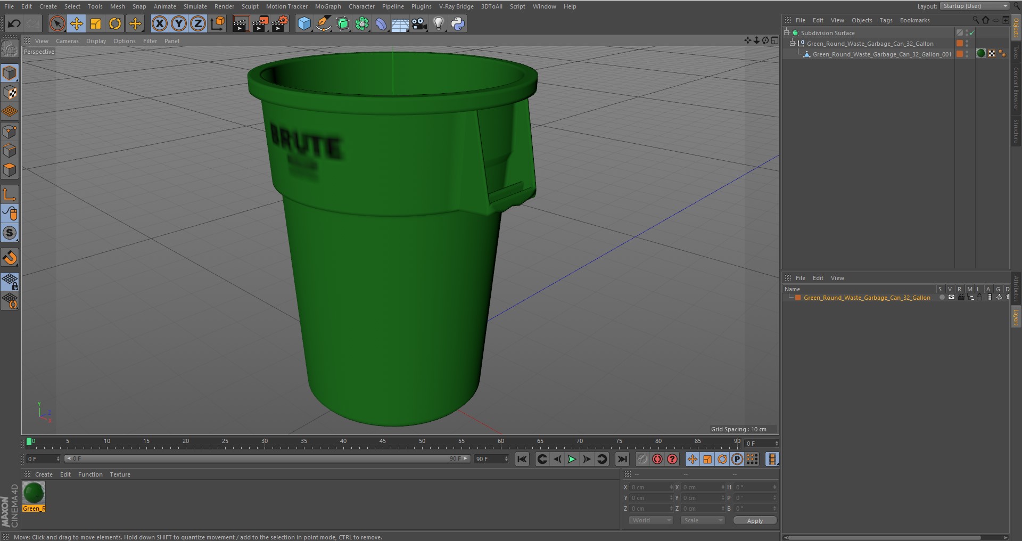Click Render View clapperboard icon
The image size is (1022, 541).
tap(241, 23)
